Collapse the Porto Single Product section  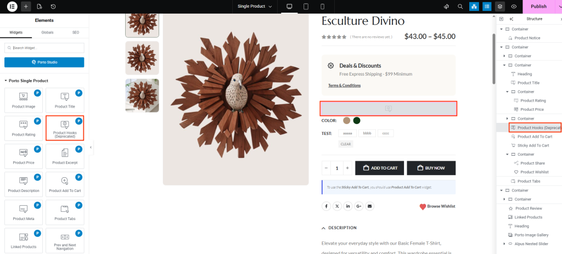point(6,81)
